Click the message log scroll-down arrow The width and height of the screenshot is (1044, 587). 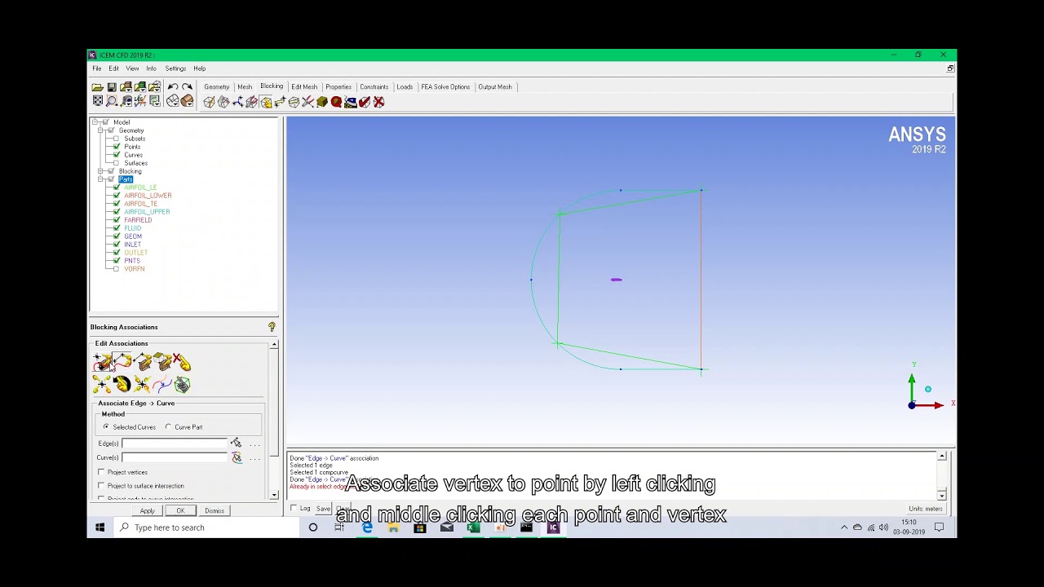click(x=942, y=496)
